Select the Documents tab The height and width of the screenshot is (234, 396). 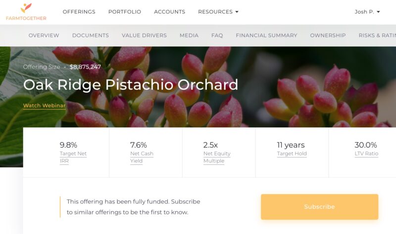[x=91, y=36]
